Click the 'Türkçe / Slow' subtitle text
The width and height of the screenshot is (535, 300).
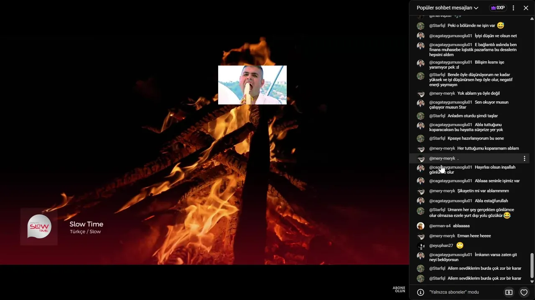click(x=85, y=232)
